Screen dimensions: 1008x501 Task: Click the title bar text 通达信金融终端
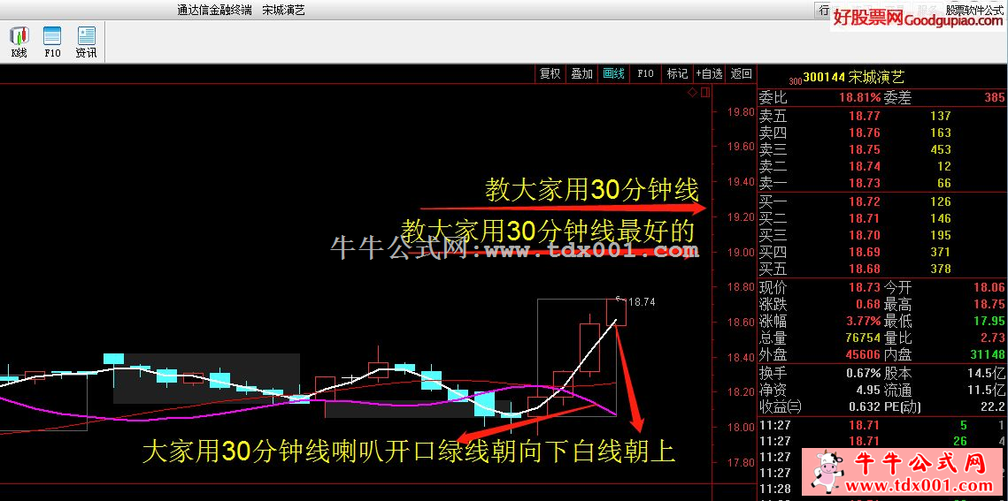click(215, 10)
